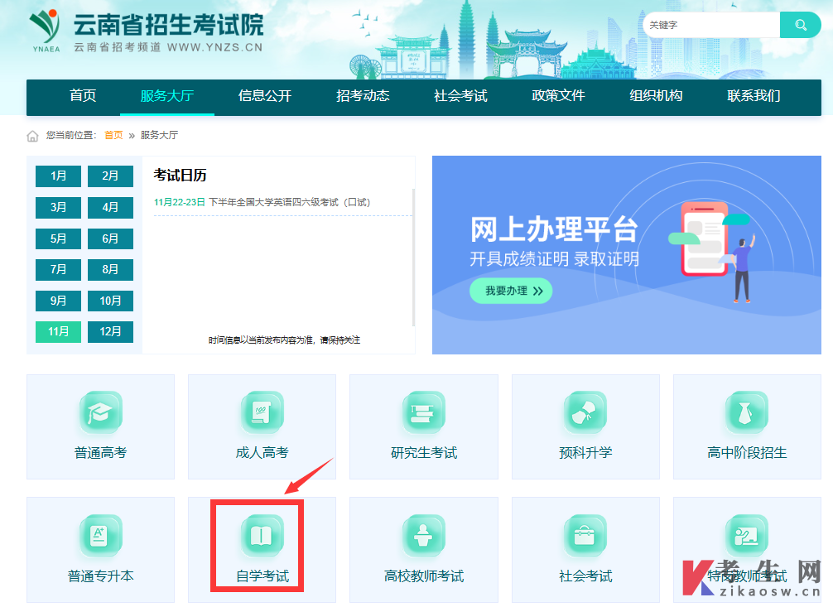This screenshot has height=607, width=833.
Task: Open the 首页 breadcrumb link
Action: coord(113,134)
